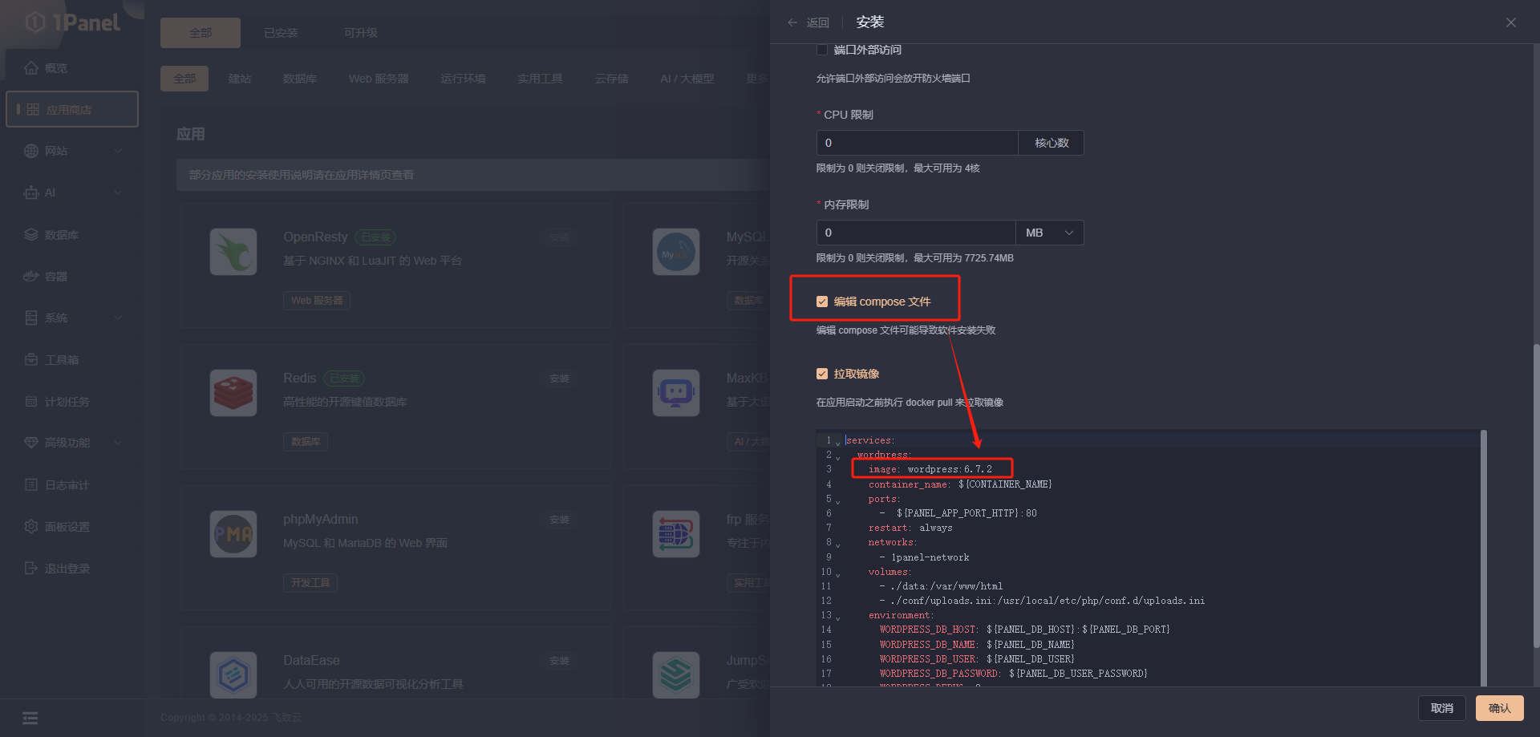
Task: Click the 计划任务 schedule icon
Action: click(31, 402)
